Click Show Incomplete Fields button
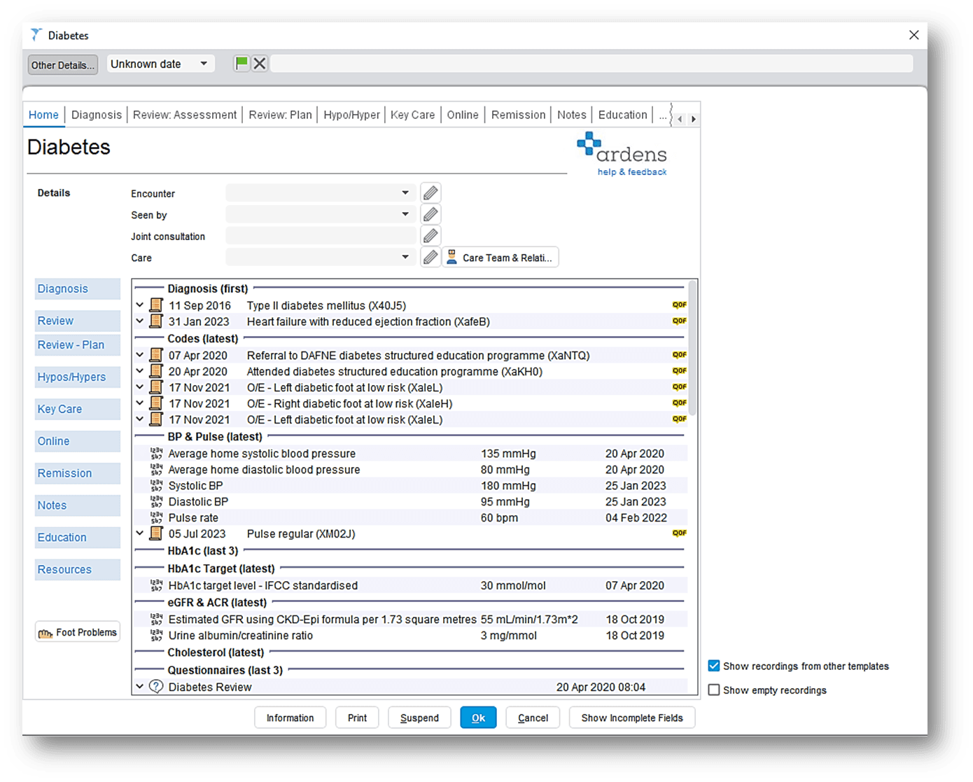 click(x=631, y=718)
